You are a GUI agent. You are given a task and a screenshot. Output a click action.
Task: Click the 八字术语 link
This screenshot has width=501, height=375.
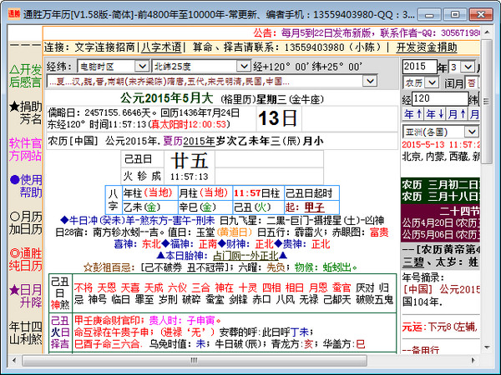163,47
